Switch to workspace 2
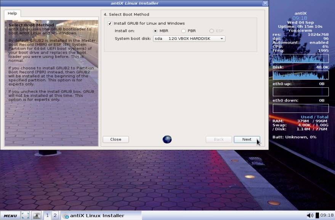Screen dimensions: 335x220 pos(55,215)
